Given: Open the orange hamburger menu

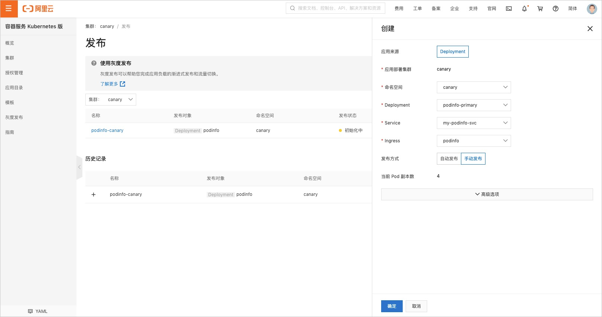Looking at the screenshot, I should (x=9, y=9).
